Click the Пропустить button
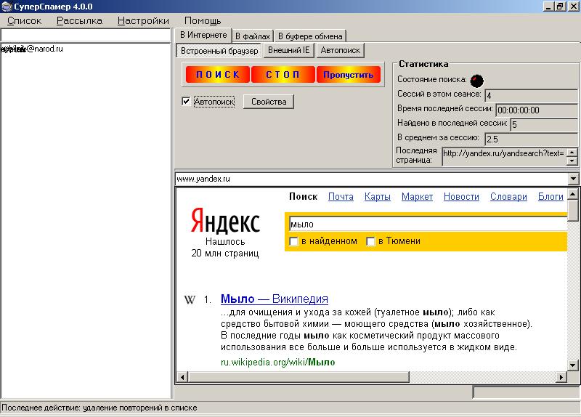The width and height of the screenshot is (581, 417). (348, 75)
